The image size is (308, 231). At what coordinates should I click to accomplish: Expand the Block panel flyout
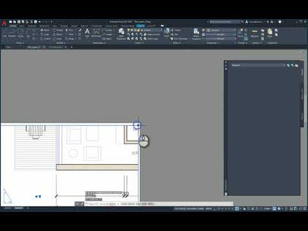176,43
